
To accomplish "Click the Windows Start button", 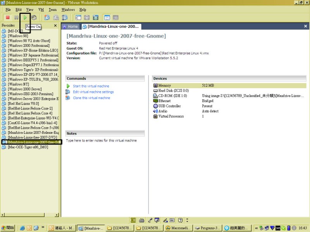I will [x=8, y=228].
